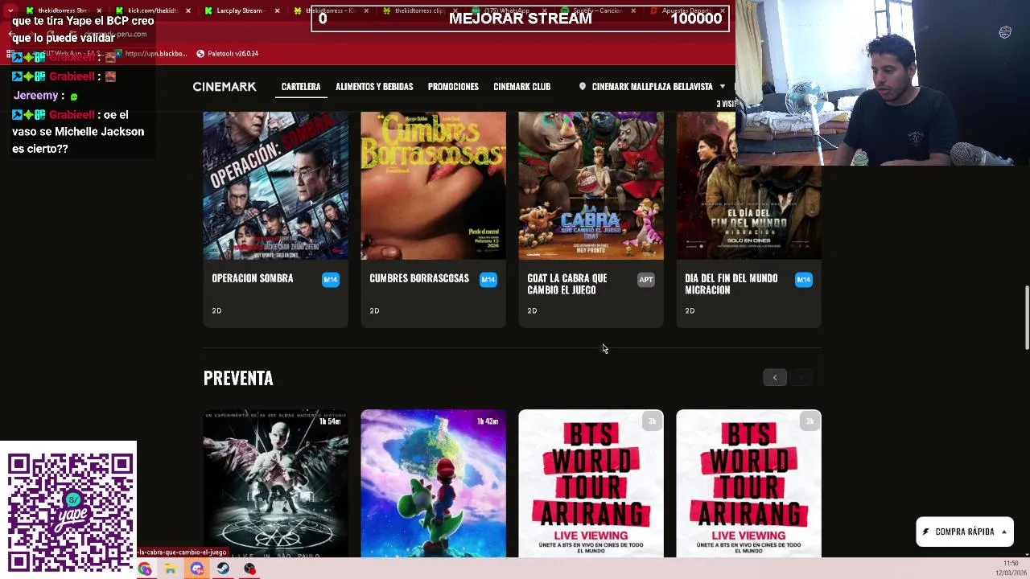
Task: Close the thekidtorress clips tab
Action: [455, 11]
